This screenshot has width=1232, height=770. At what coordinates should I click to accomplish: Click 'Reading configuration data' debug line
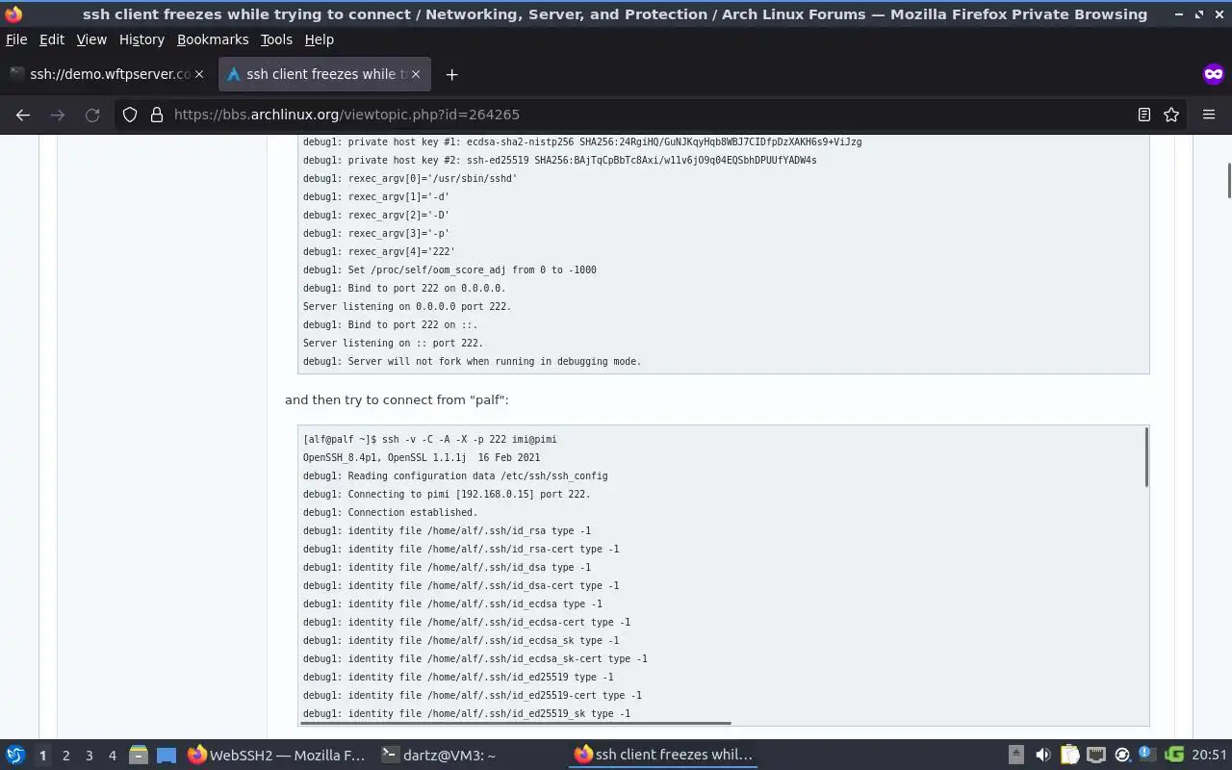coord(455,475)
